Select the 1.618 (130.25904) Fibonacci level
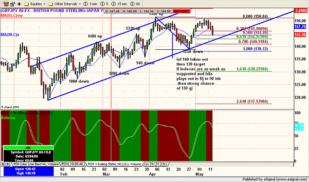The width and height of the screenshot is (309, 182). 252,69
